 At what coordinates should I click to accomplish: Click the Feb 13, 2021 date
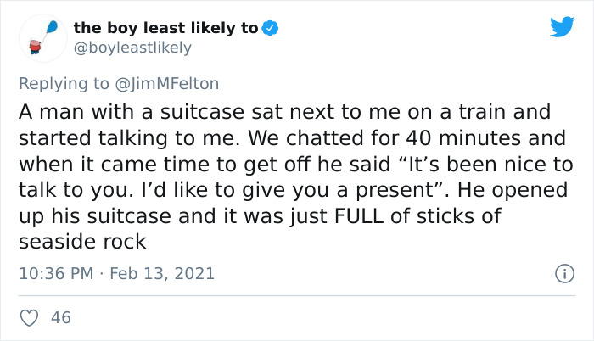tap(162, 273)
